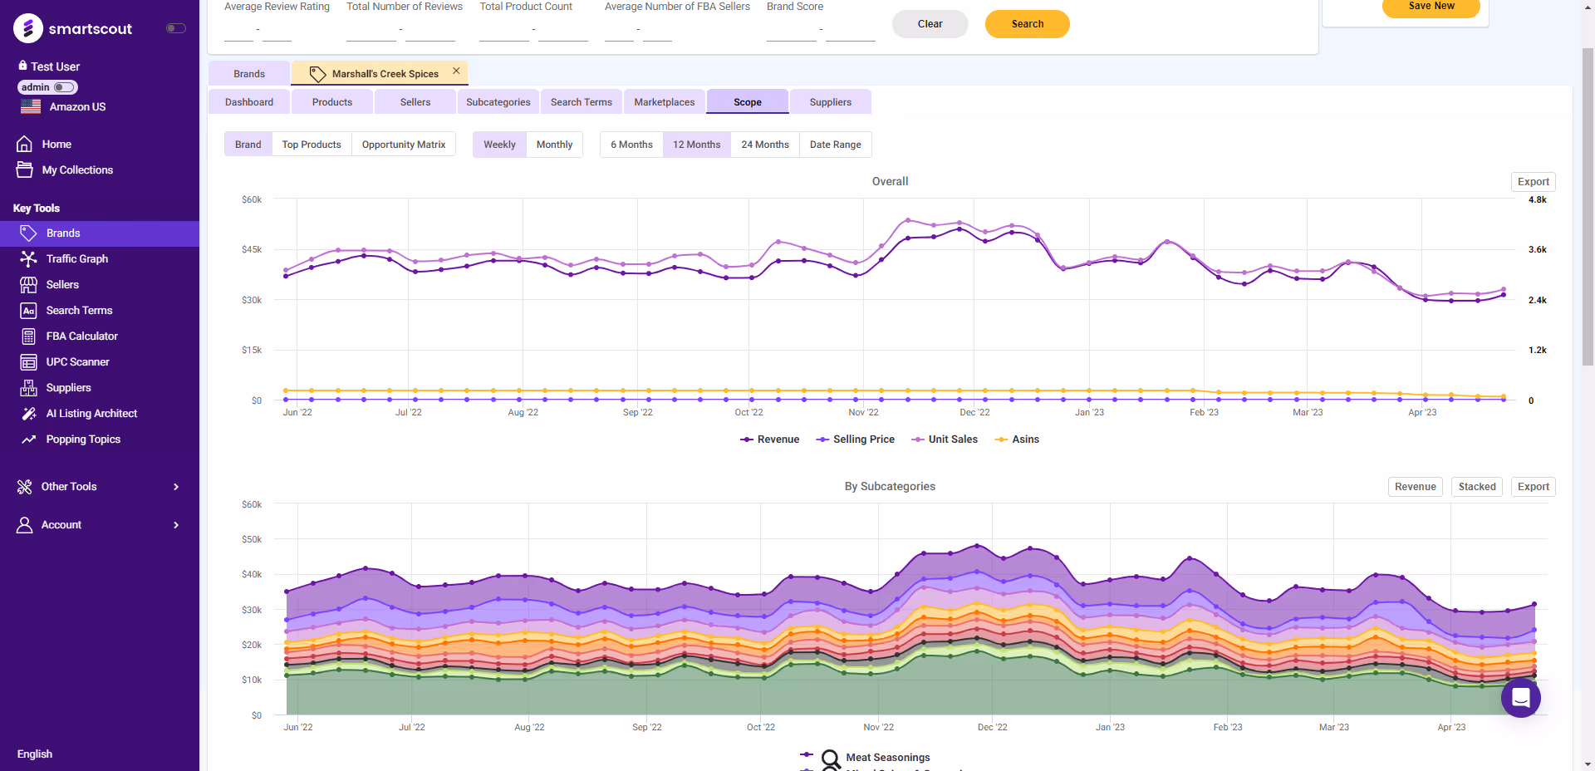Select the Opportunity Matrix view
The image size is (1595, 771).
pyautogui.click(x=404, y=145)
